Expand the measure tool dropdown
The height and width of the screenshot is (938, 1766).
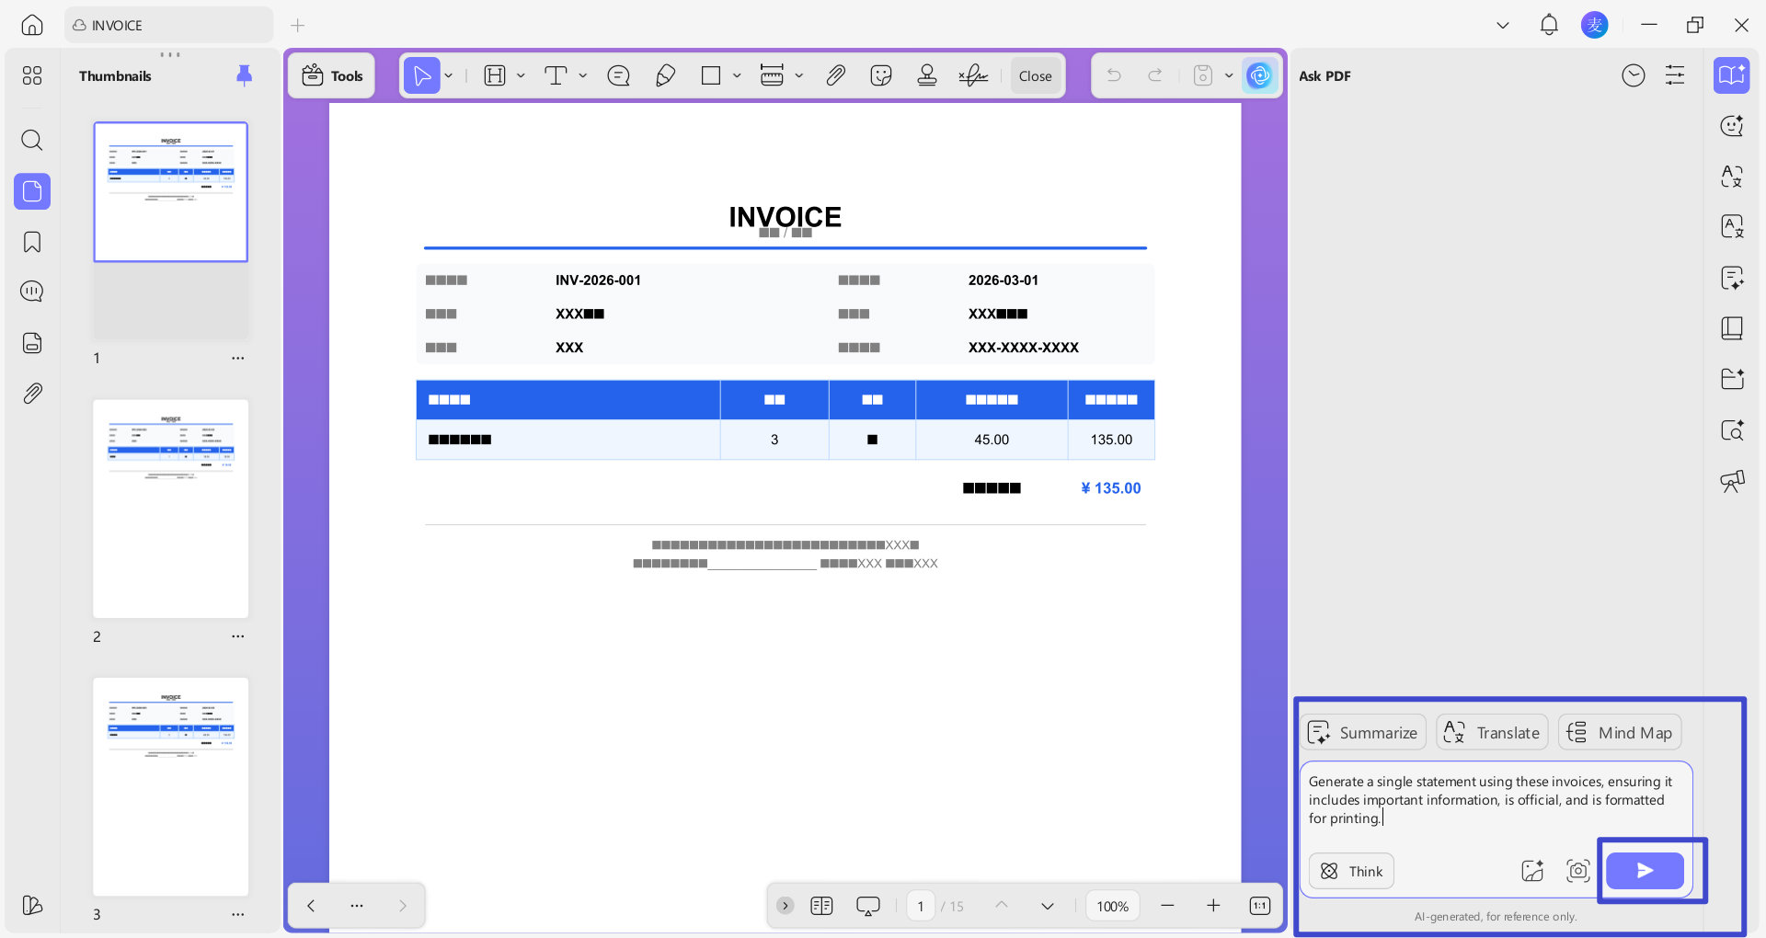click(x=798, y=75)
